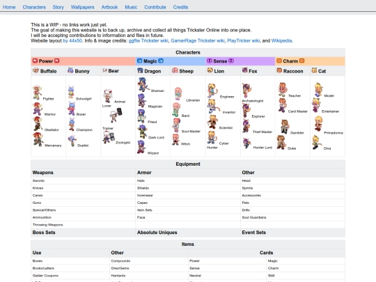Open the Story section

point(58,7)
